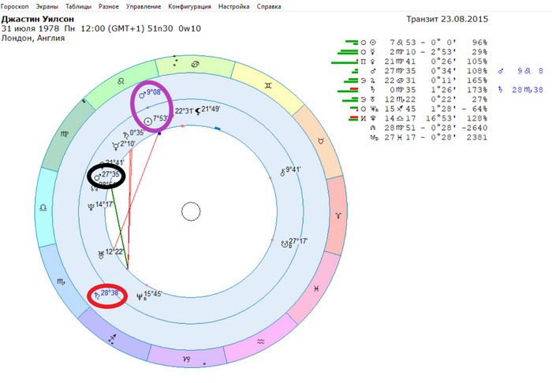Click the small circle at chart center
The image size is (552, 383).
(x=191, y=211)
